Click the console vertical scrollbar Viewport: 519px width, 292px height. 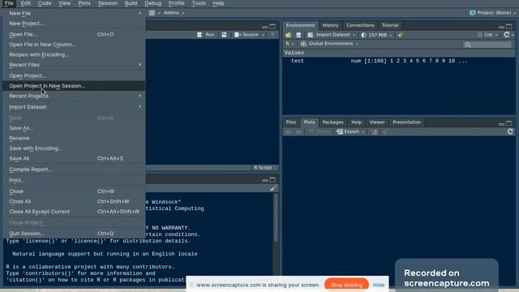tap(276, 217)
